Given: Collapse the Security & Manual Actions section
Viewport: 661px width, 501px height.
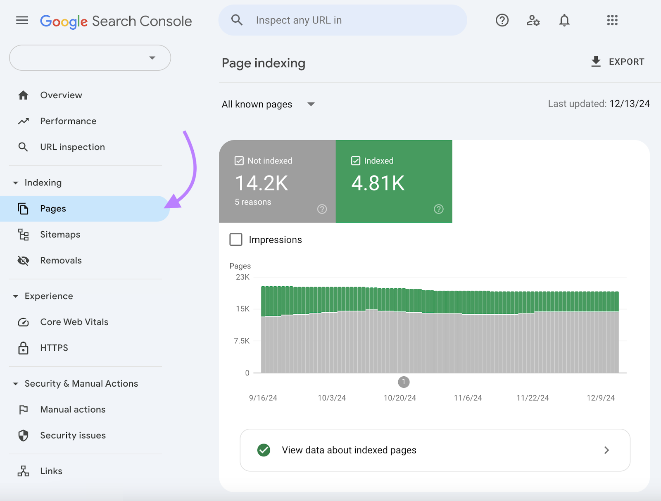Looking at the screenshot, I should (x=16, y=384).
